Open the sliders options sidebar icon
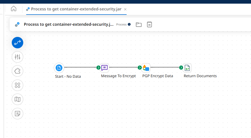 coord(17,57)
